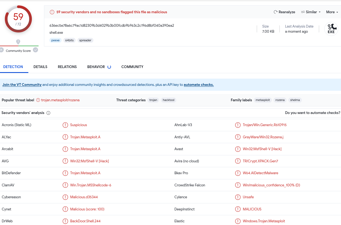Click the alert icon in the malicious banner
This screenshot has height=225, width=341.
tap(52, 12)
